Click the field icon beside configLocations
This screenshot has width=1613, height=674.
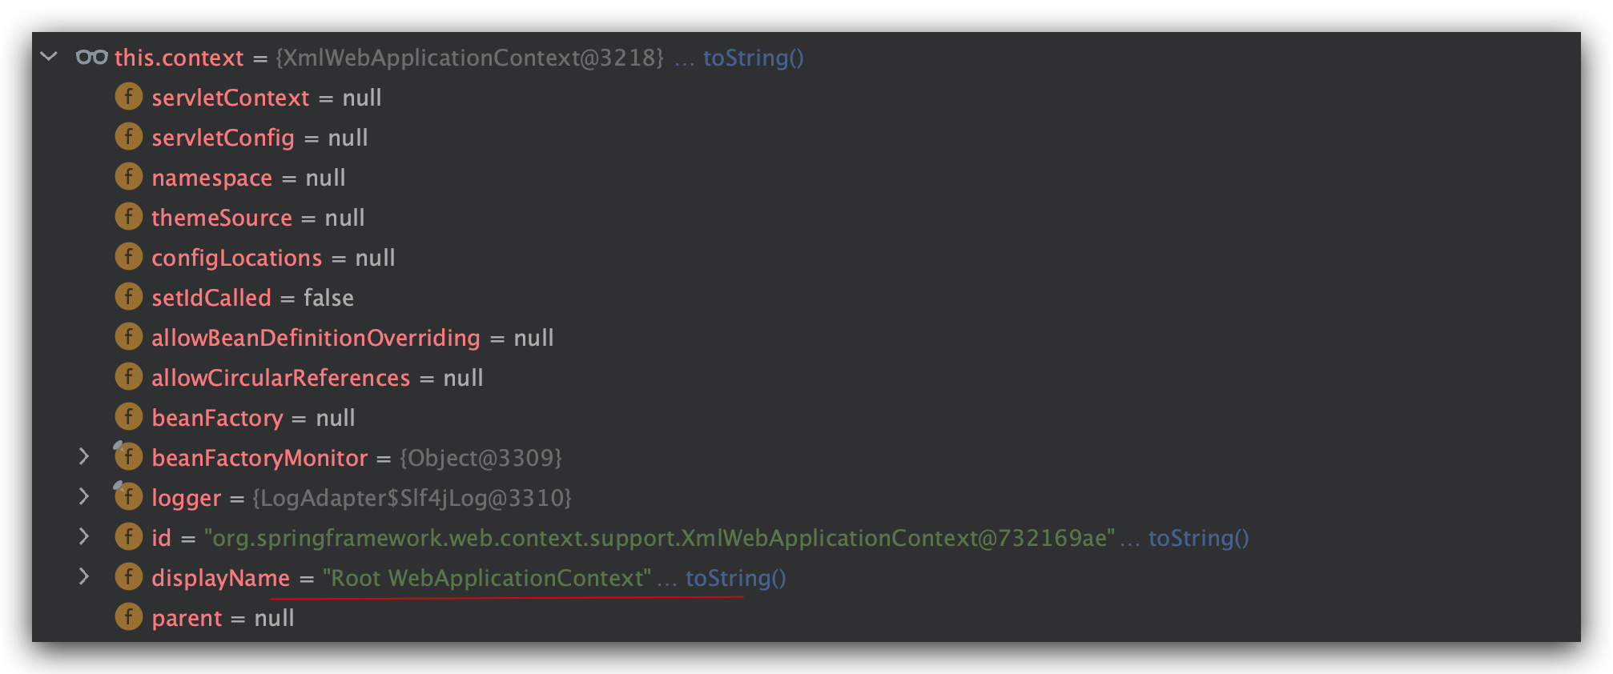point(128,257)
